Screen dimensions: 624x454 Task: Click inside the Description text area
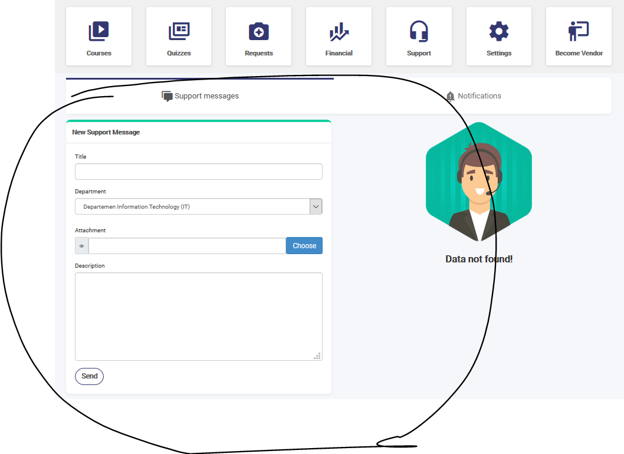point(198,316)
